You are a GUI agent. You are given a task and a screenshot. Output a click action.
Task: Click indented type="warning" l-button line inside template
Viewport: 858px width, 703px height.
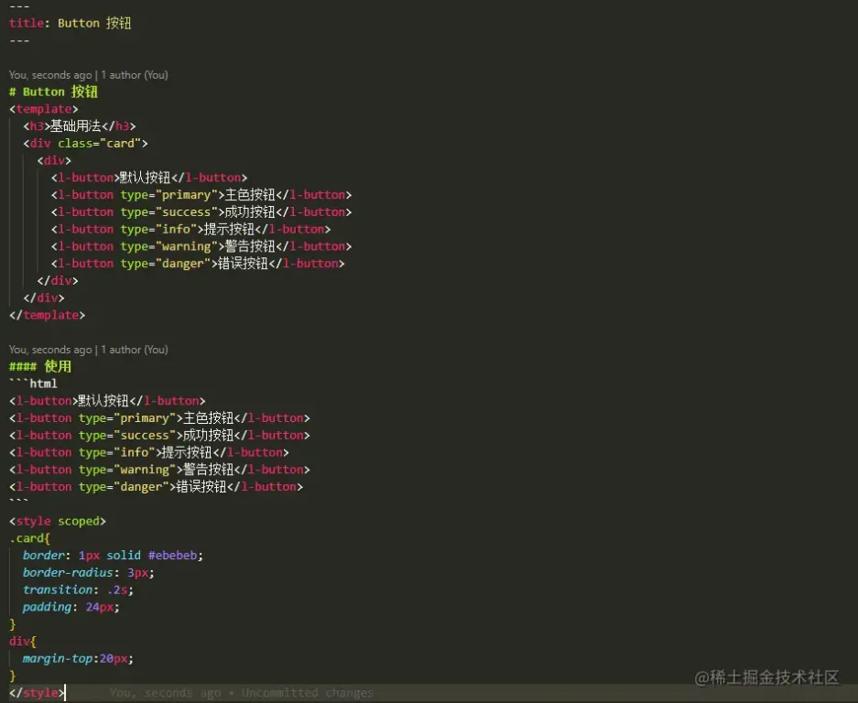[201, 246]
